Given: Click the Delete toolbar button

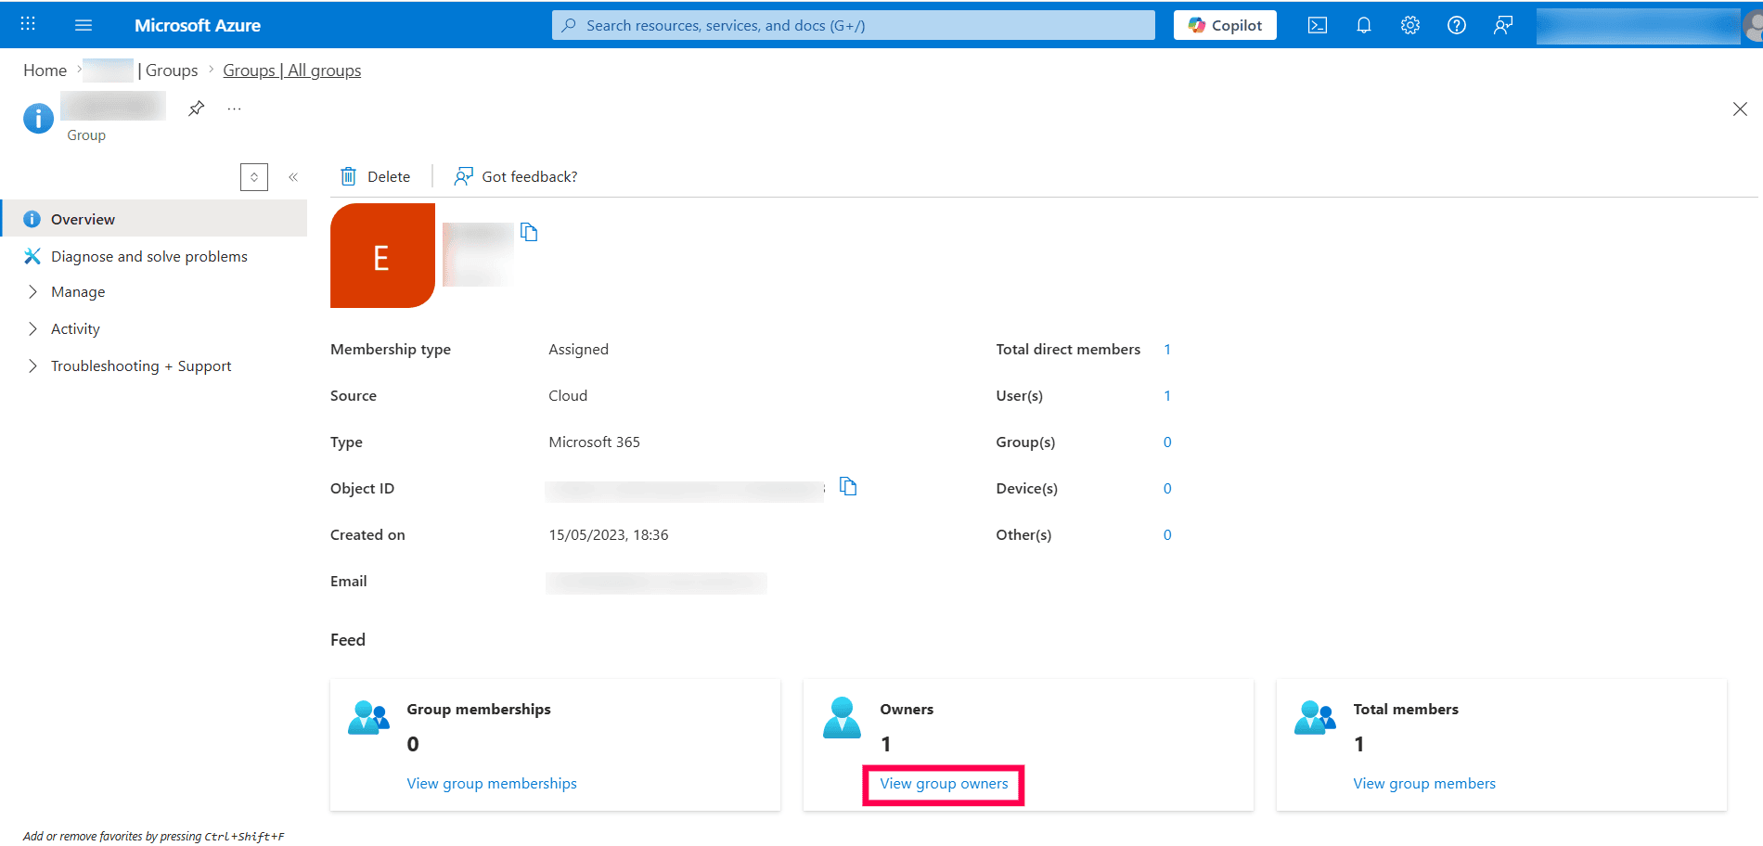Looking at the screenshot, I should pos(376,176).
